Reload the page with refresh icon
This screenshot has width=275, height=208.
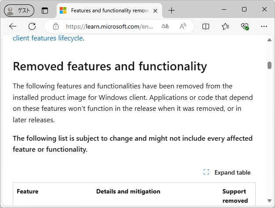(x=32, y=26)
